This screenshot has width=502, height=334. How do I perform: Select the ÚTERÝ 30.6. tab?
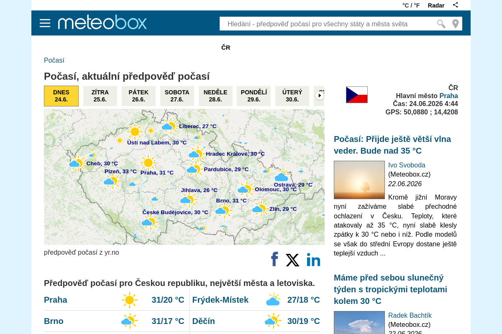point(292,96)
